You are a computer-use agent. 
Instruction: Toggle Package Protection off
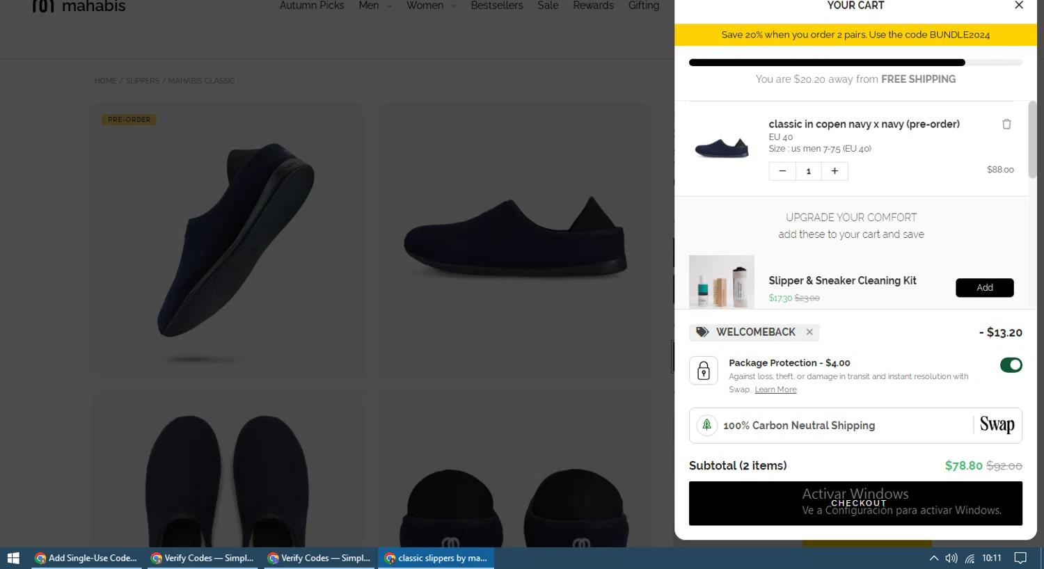1011,365
